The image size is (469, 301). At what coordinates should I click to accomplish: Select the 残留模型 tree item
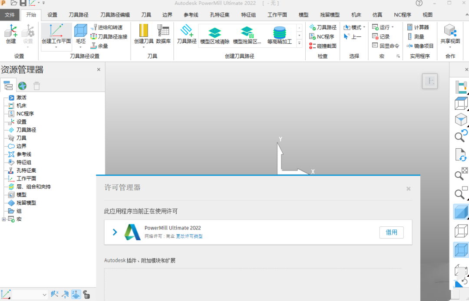point(26,203)
